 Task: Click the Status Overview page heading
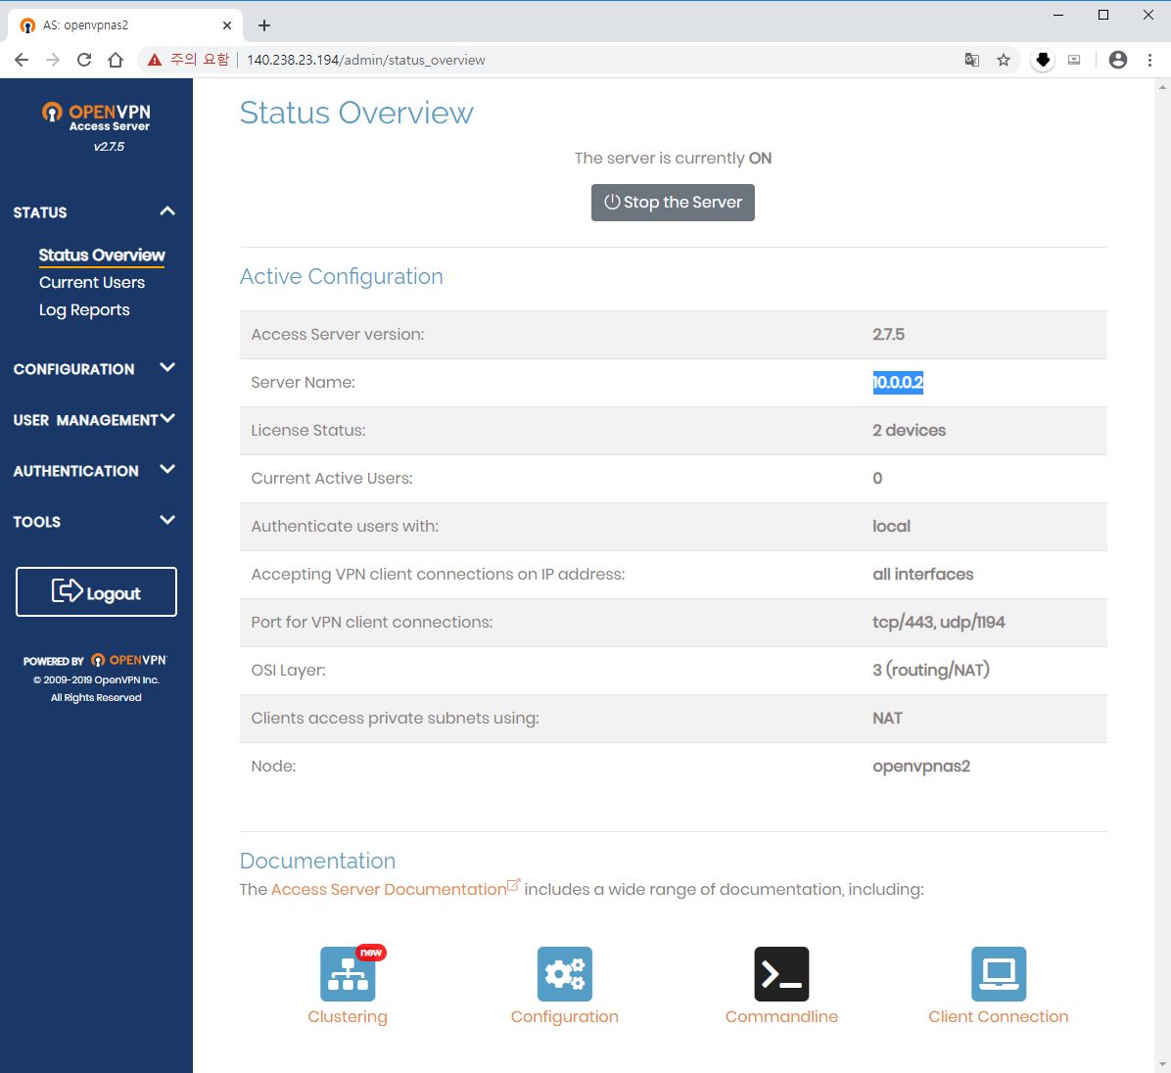coord(356,113)
